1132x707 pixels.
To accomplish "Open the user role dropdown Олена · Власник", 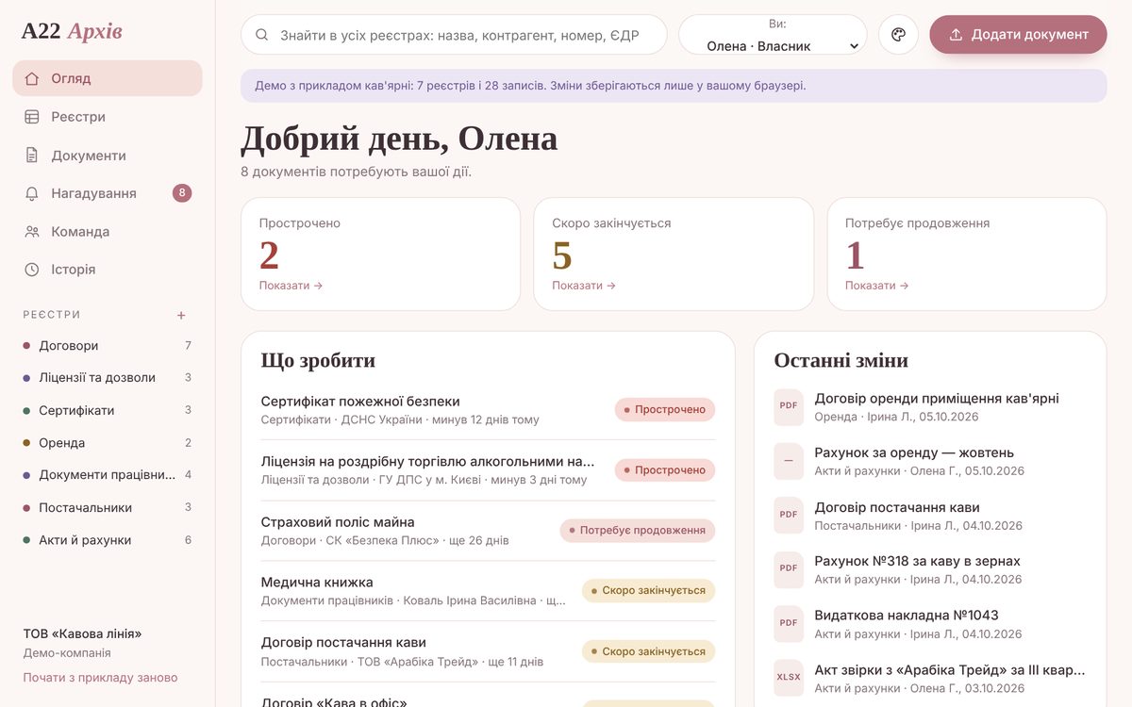I will (773, 35).
